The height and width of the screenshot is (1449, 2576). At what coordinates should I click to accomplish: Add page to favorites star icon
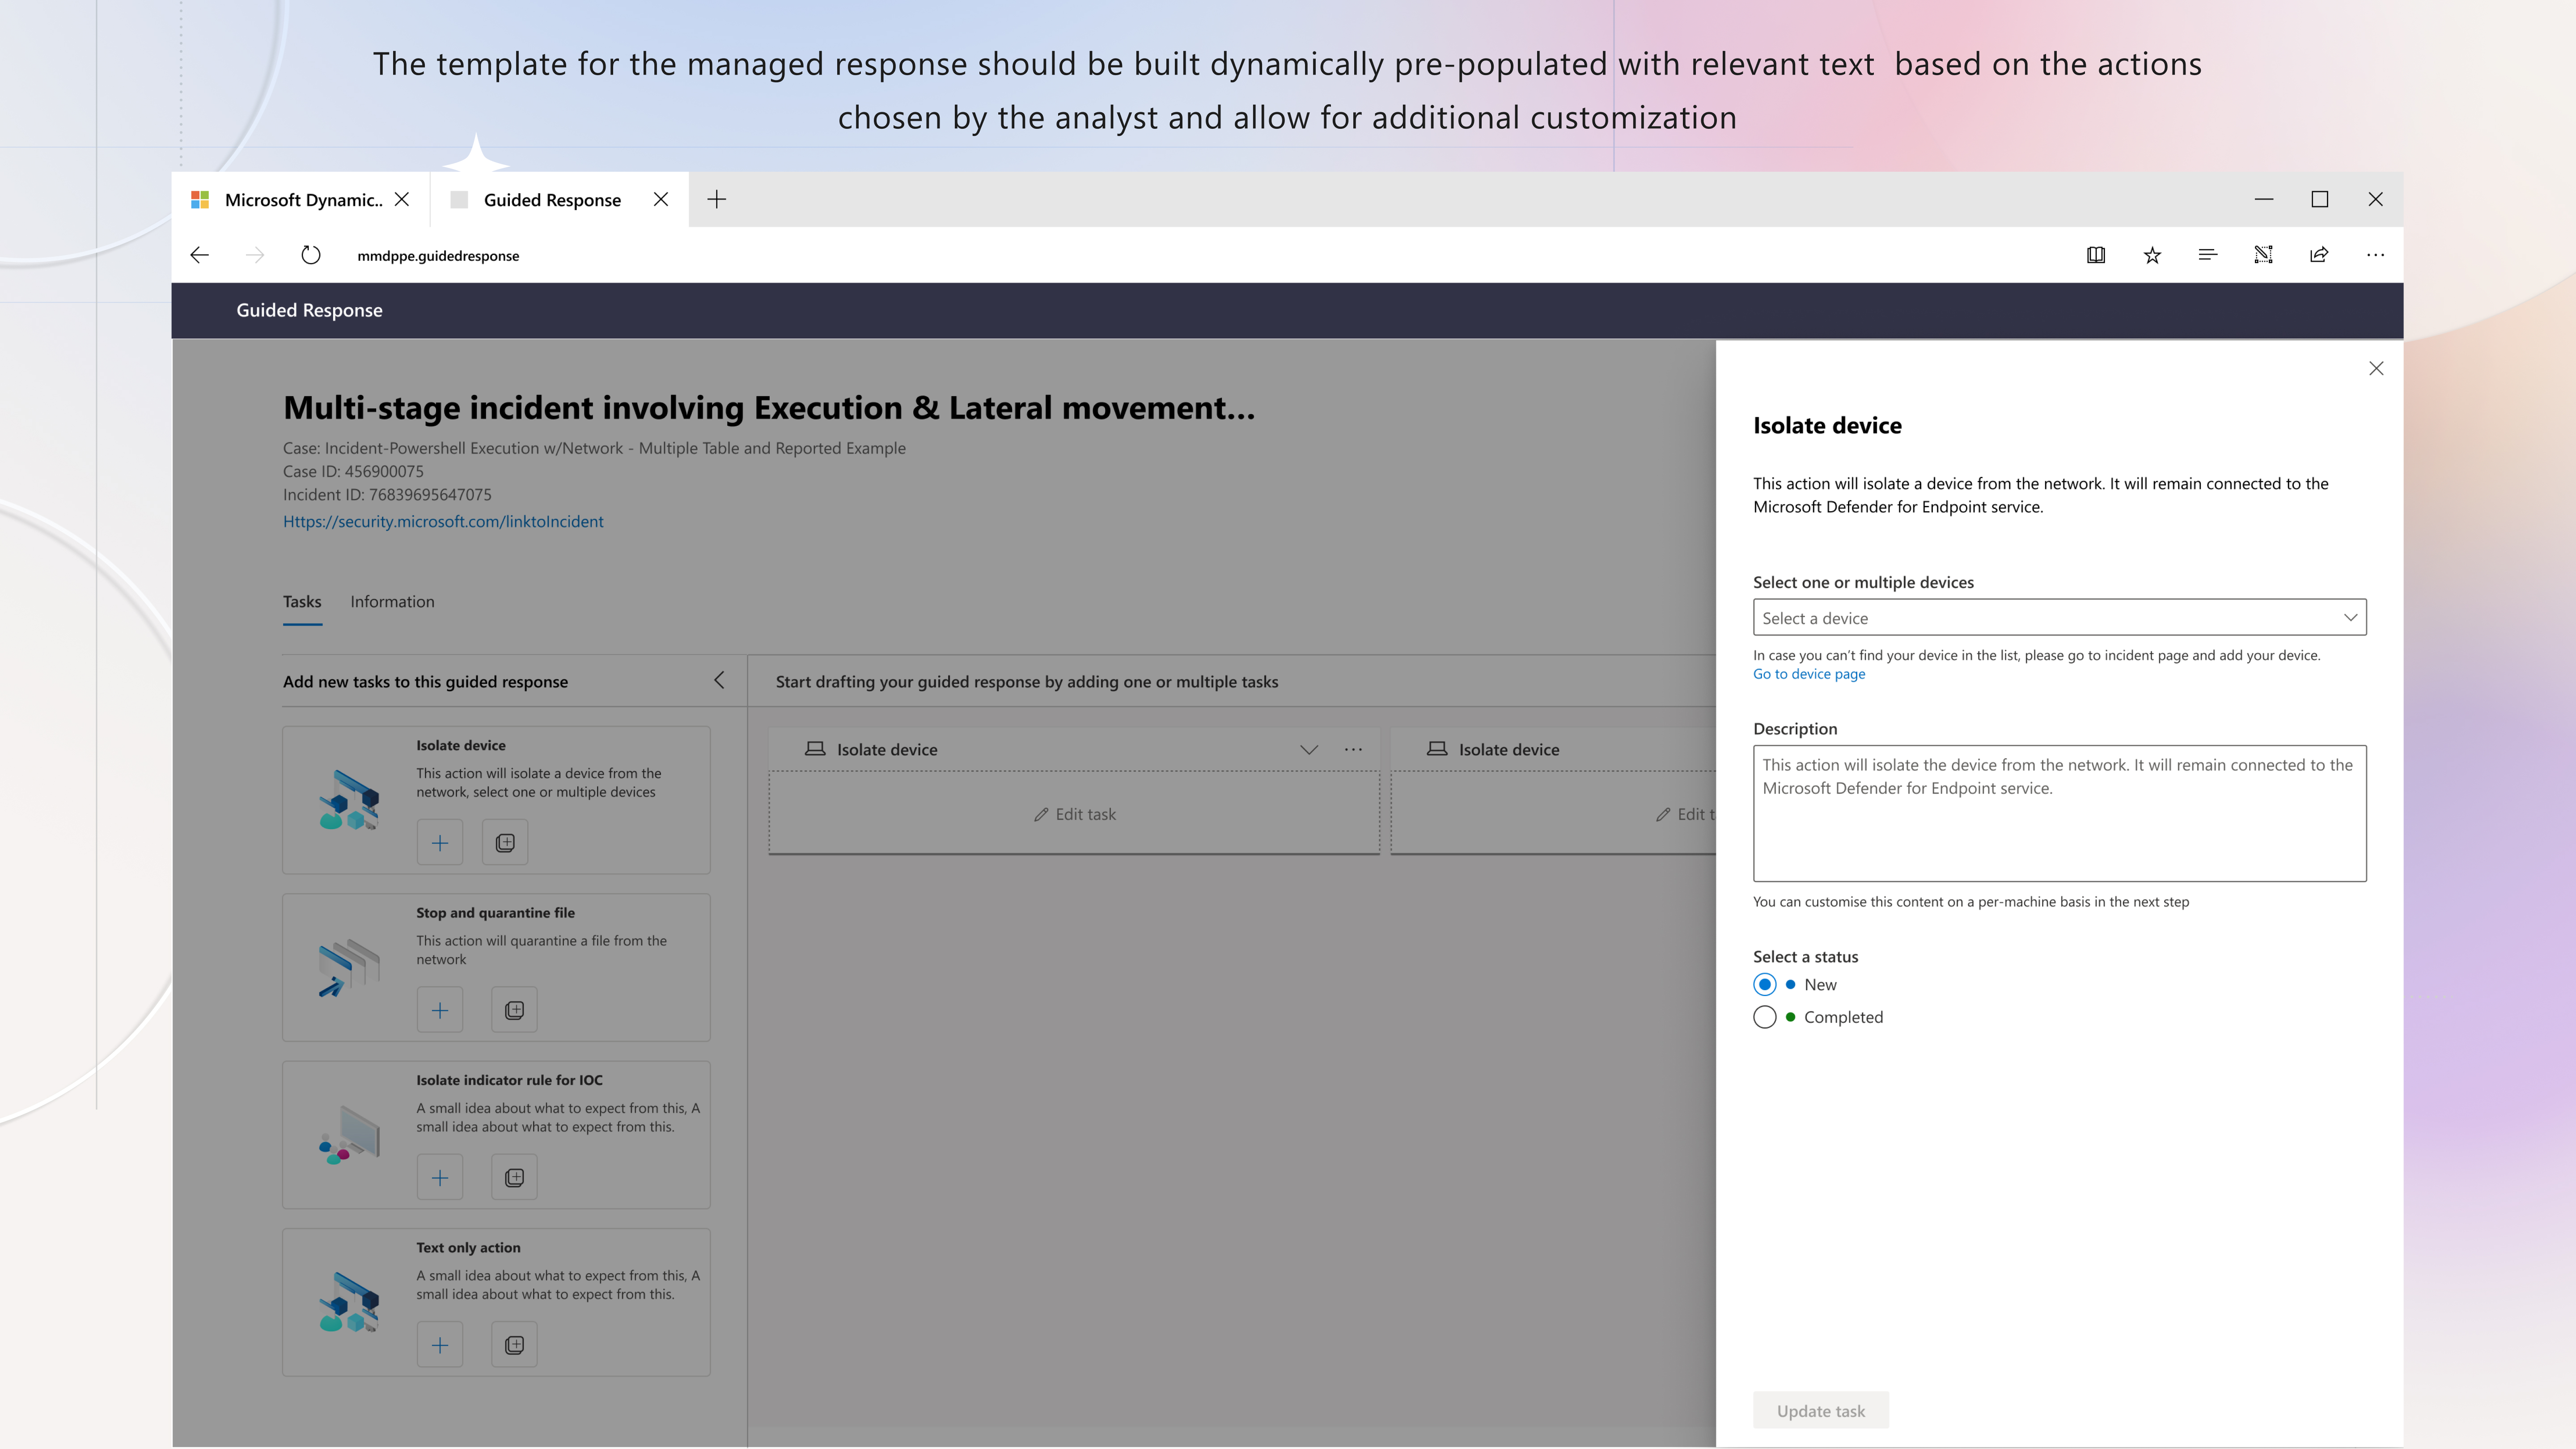(2152, 255)
